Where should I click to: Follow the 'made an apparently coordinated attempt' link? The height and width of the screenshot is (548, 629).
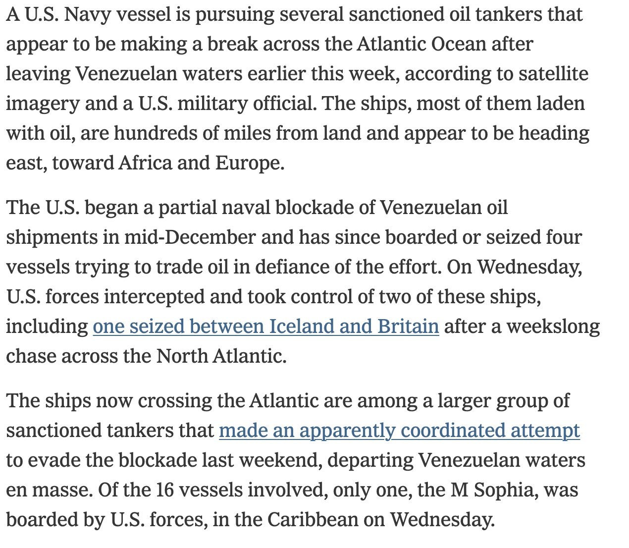tap(399, 431)
